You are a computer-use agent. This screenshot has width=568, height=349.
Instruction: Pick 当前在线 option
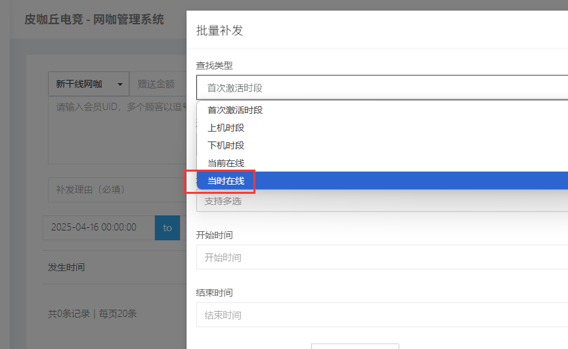(x=383, y=163)
